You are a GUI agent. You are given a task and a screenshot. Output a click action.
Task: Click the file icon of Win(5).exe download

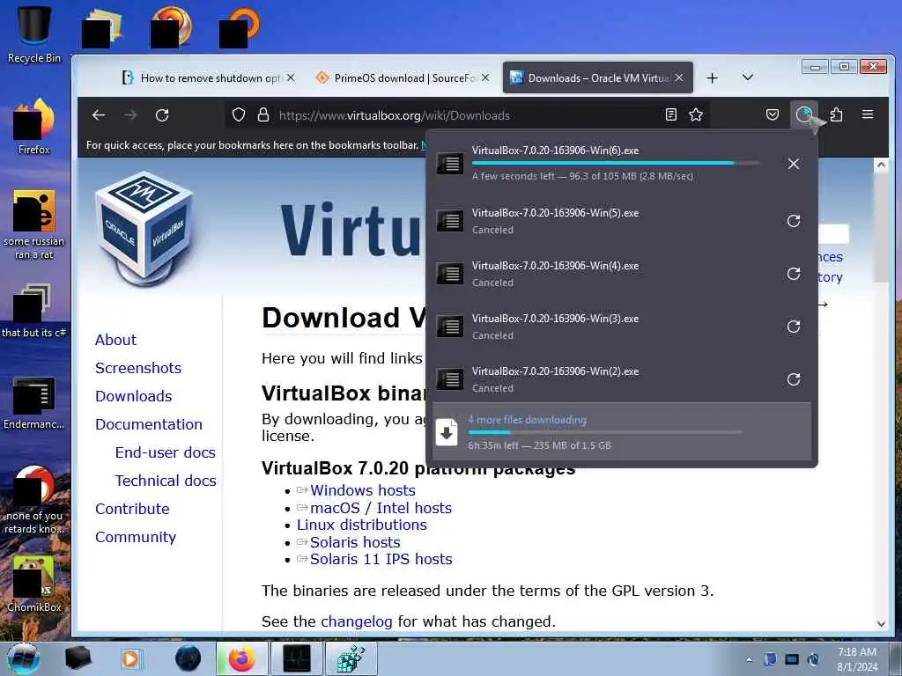pos(450,221)
